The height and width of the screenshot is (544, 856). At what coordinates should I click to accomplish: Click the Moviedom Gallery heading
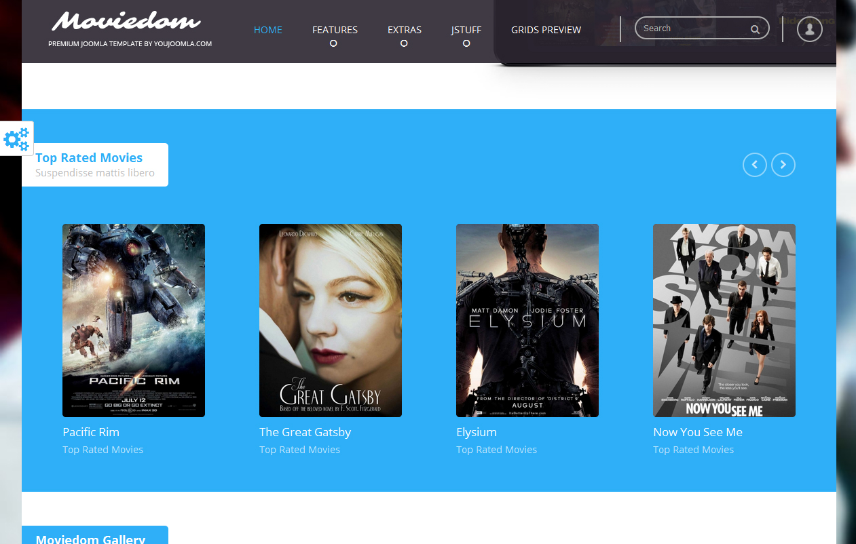(90, 539)
